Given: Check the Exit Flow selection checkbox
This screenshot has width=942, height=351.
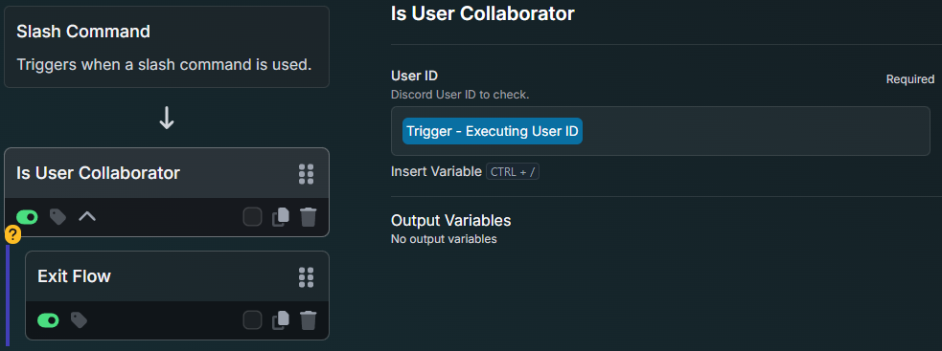Looking at the screenshot, I should [252, 319].
